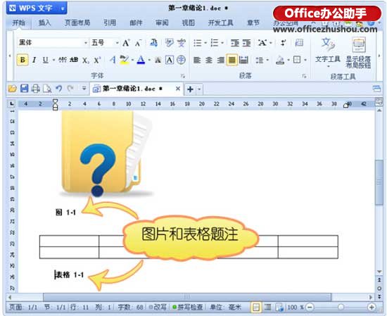Expand the 黑体 font name dropdown
The width and height of the screenshot is (387, 316).
click(85, 43)
